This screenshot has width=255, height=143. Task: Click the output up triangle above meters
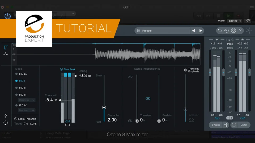coord(243,39)
